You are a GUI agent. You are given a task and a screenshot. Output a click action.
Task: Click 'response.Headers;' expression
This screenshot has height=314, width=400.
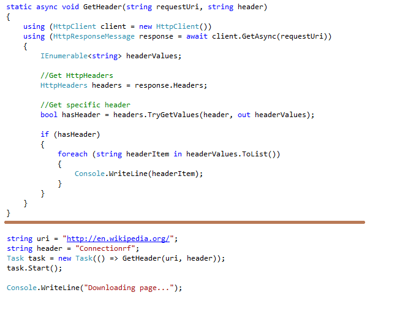coord(171,85)
